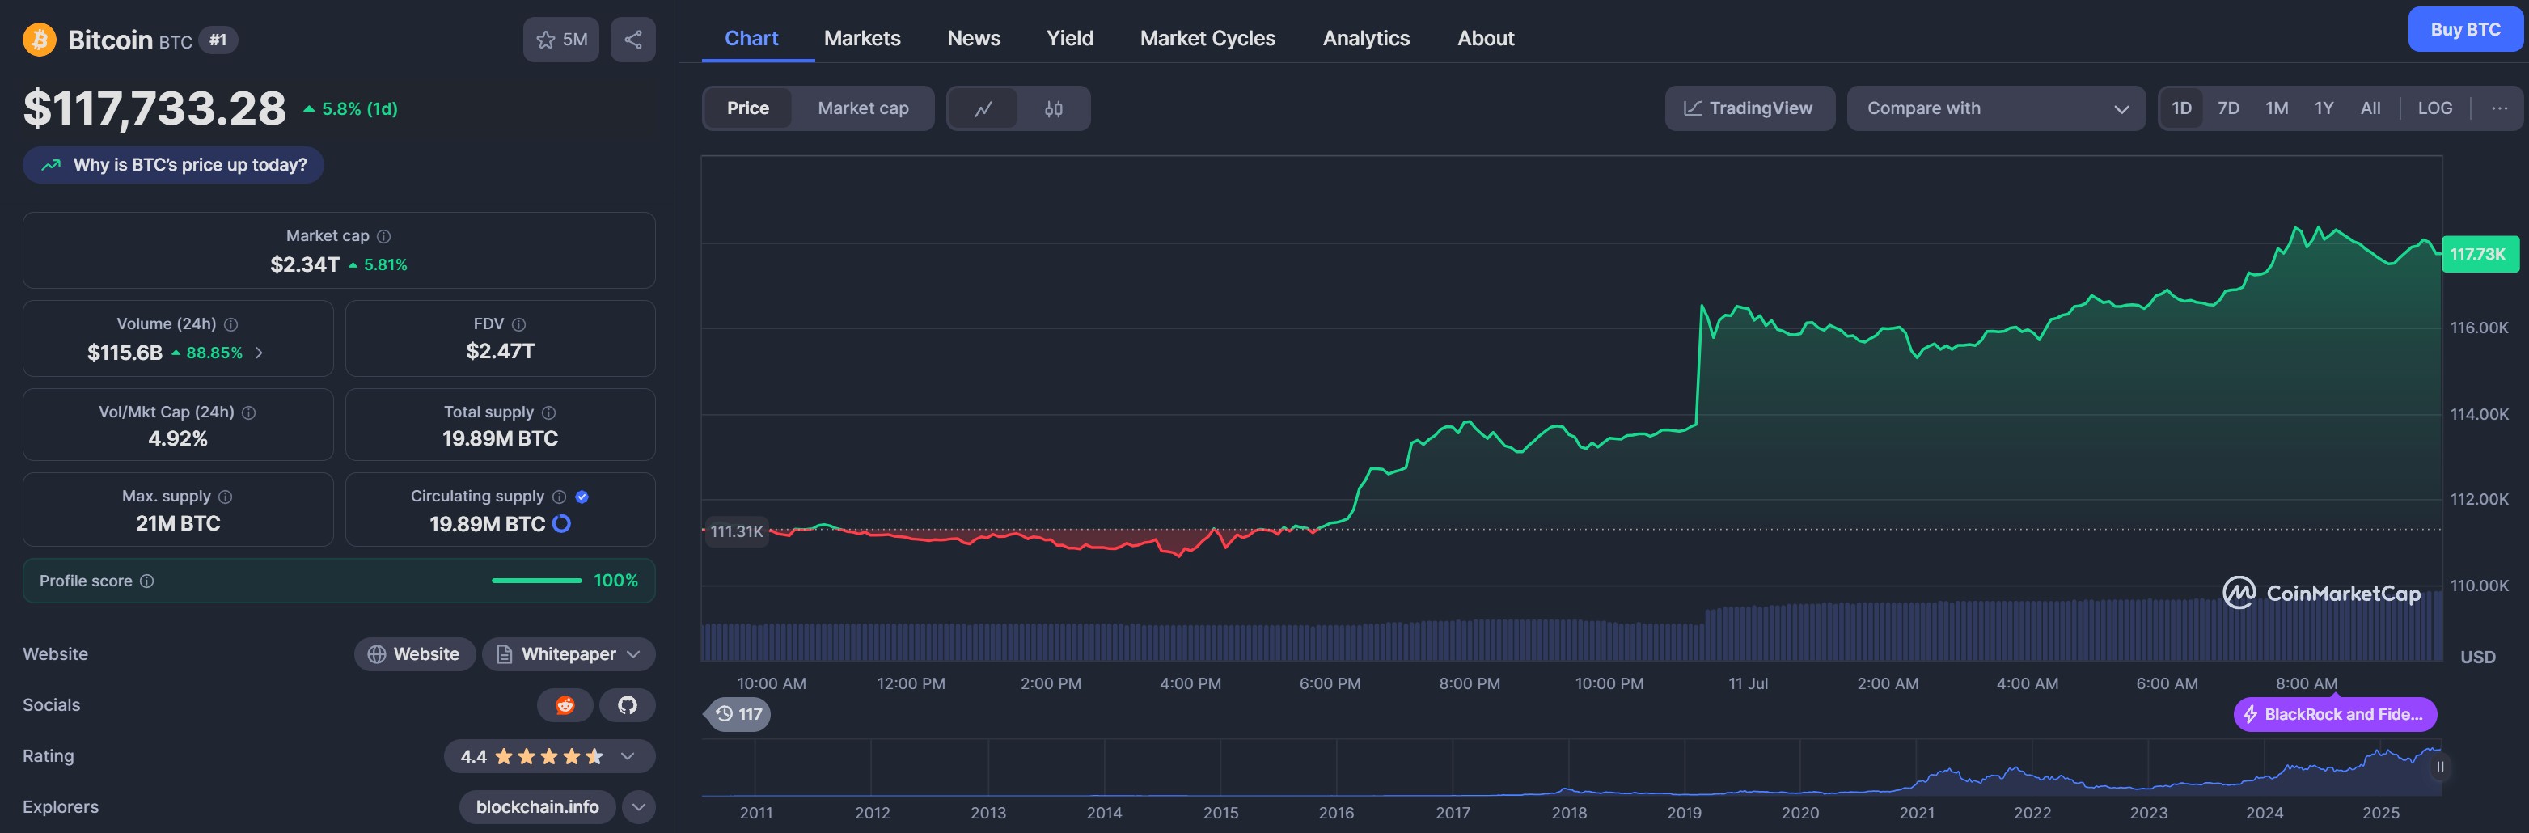Set chart range to 1M
The image size is (2529, 833).
coord(2277,108)
